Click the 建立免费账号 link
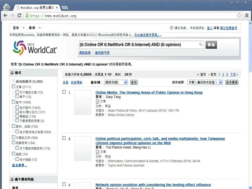The image size is (252, 189). coord(229,28)
